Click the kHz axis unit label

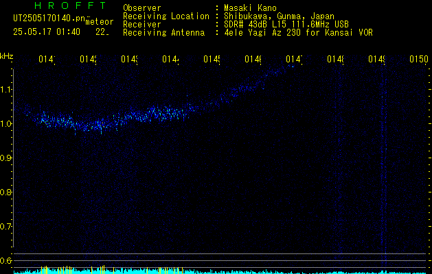coord(6,57)
